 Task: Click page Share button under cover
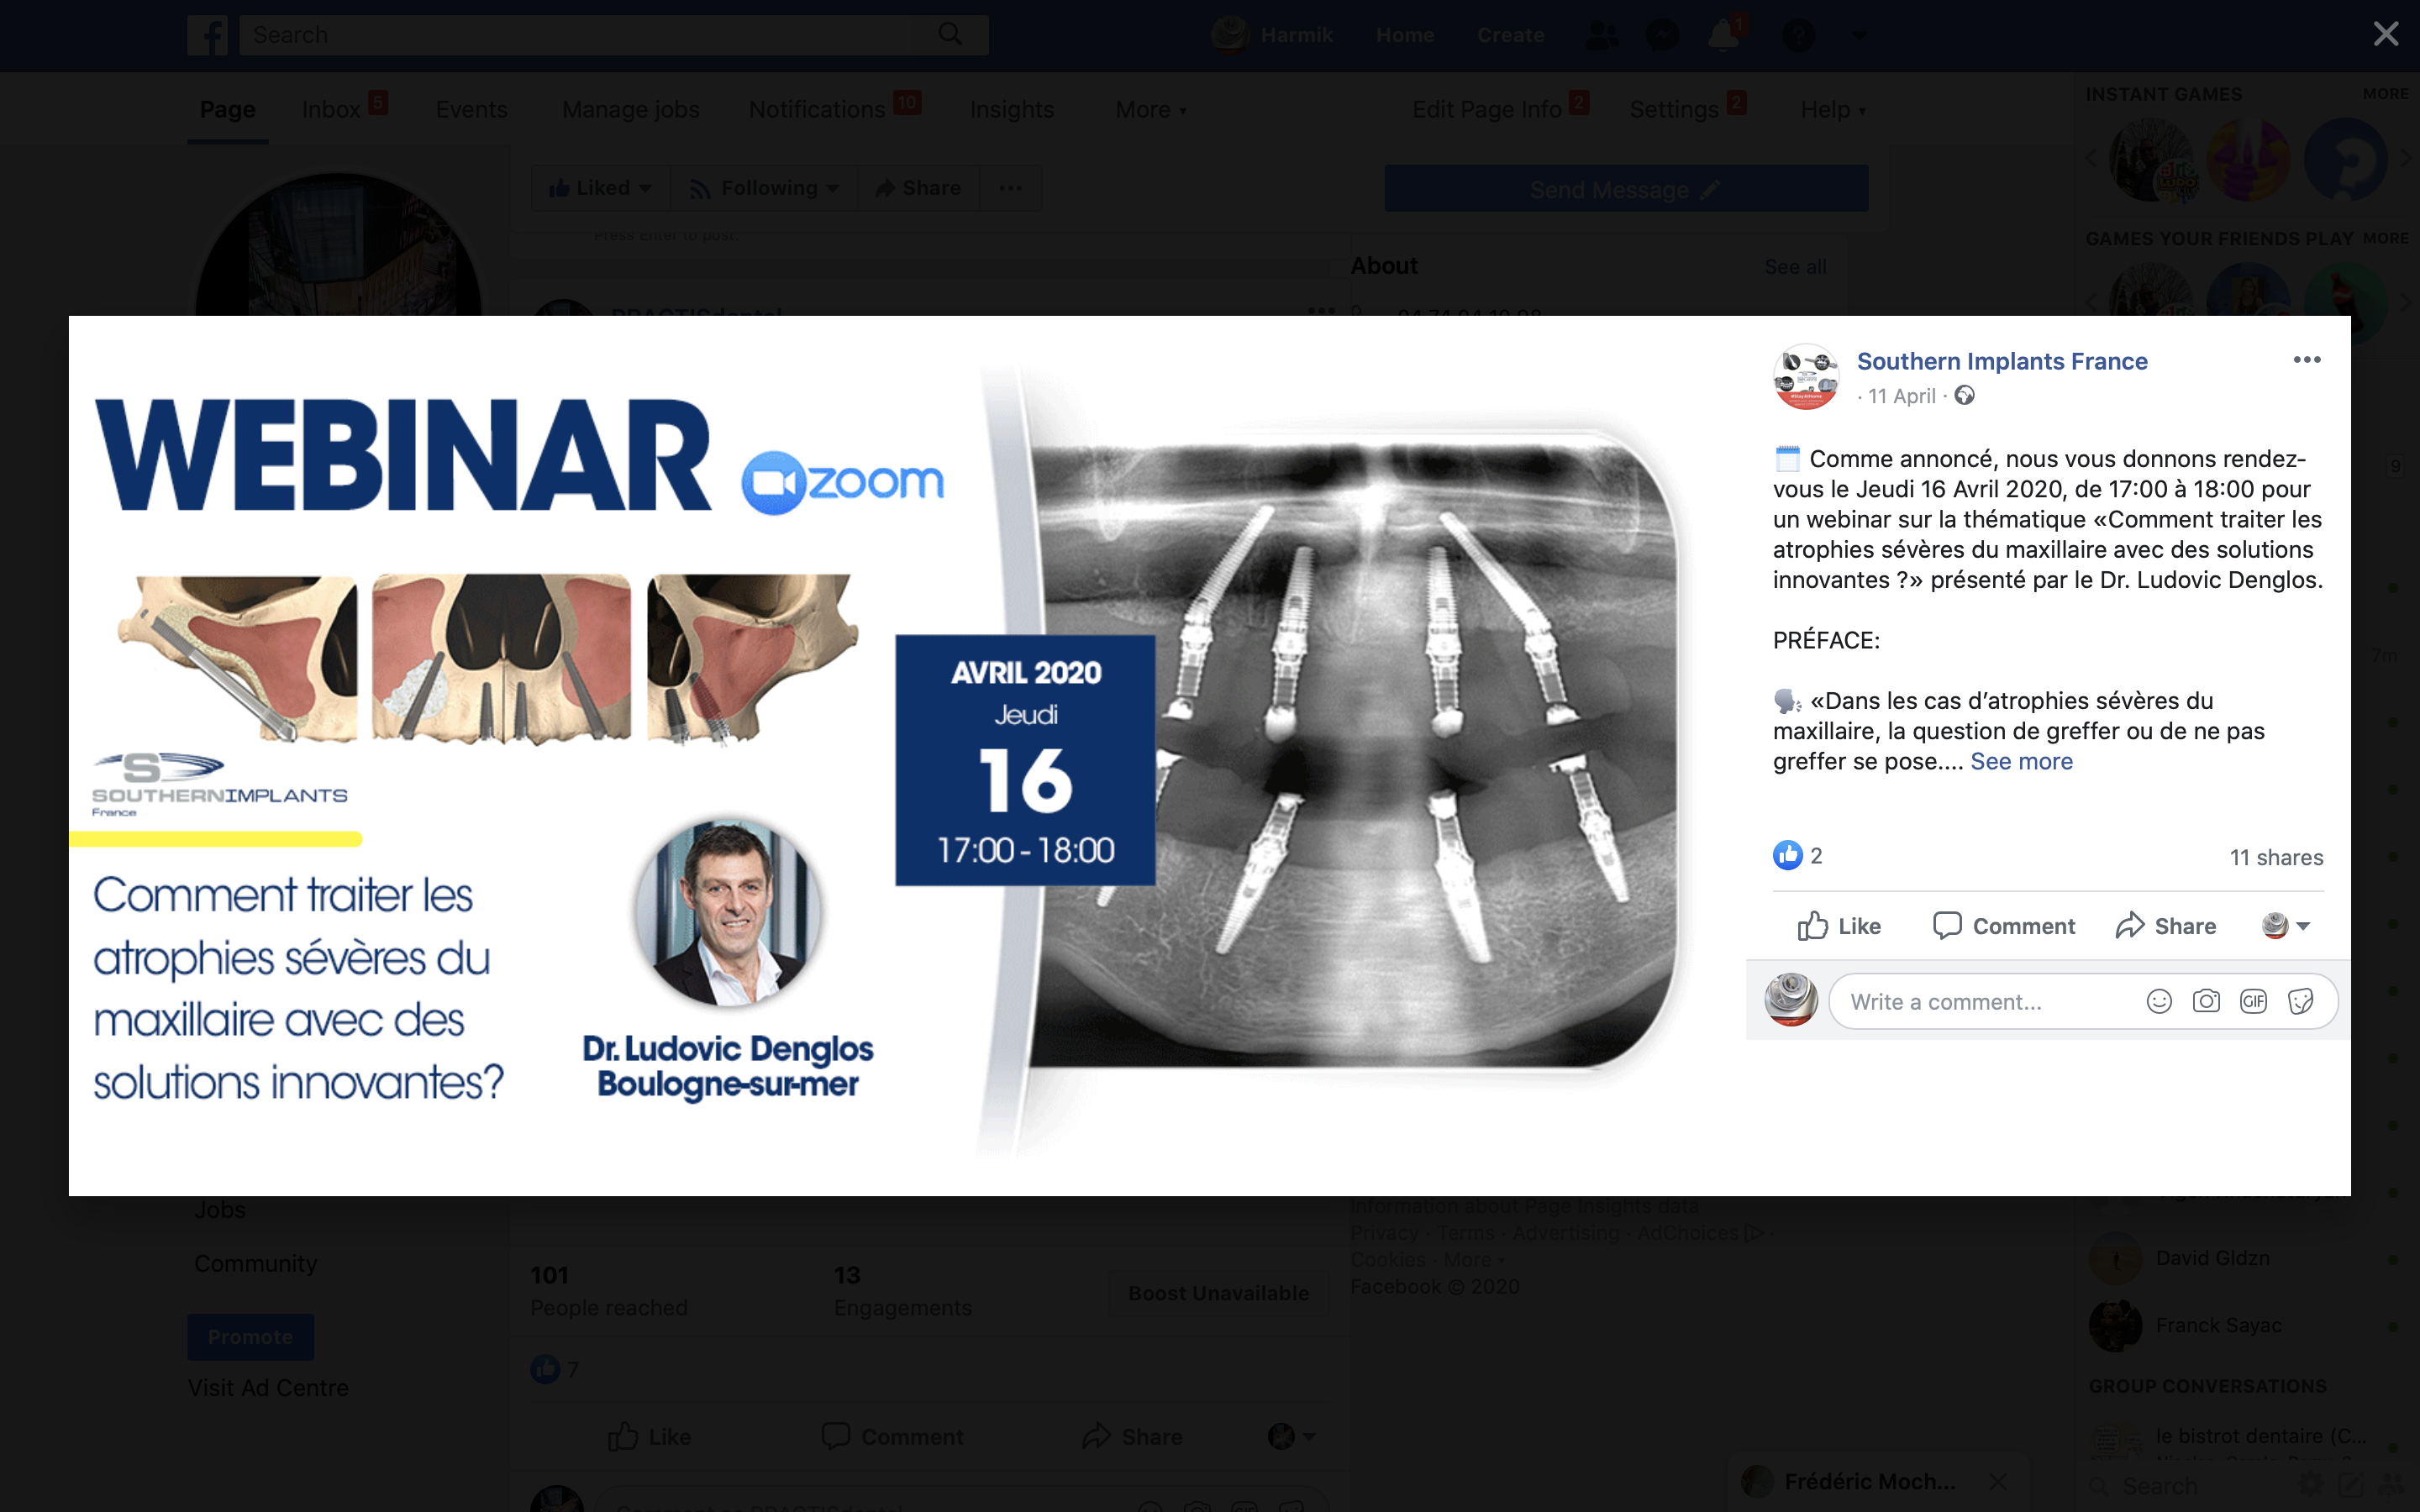click(x=918, y=188)
